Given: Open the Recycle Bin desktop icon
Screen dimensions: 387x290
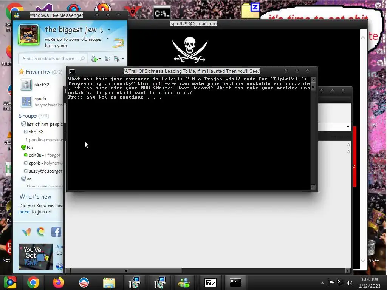Looking at the screenshot, I should tap(371, 247).
